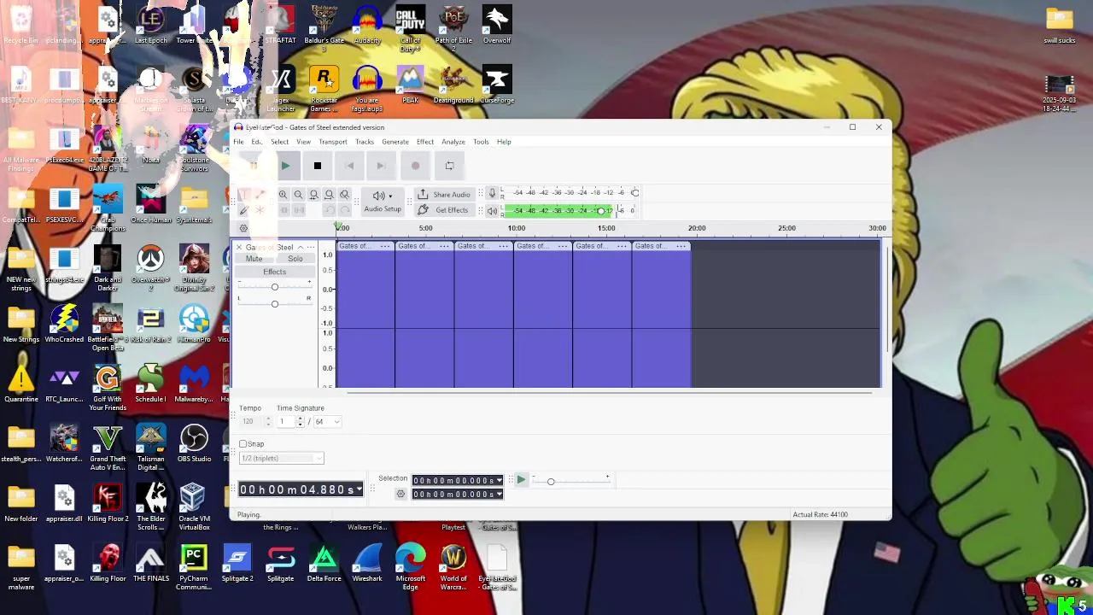This screenshot has width=1093, height=615.
Task: Skip to end of the project
Action: point(381,166)
